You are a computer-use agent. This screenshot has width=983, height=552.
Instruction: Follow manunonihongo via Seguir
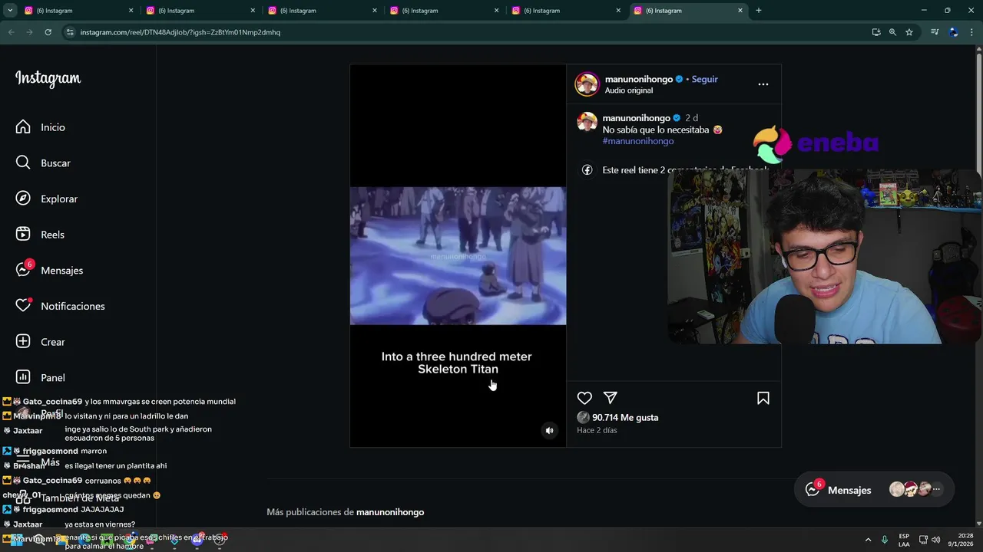[x=704, y=79]
